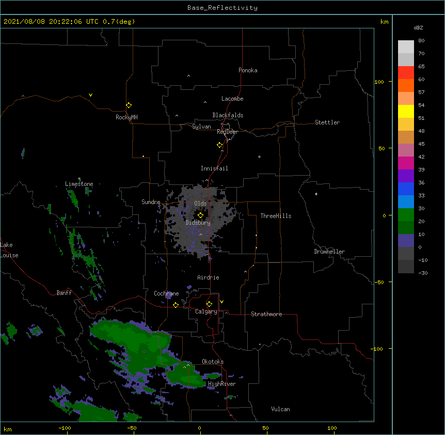Click the white plus marker northeast of Drumheller
445x435 pixels.
pos(316,194)
